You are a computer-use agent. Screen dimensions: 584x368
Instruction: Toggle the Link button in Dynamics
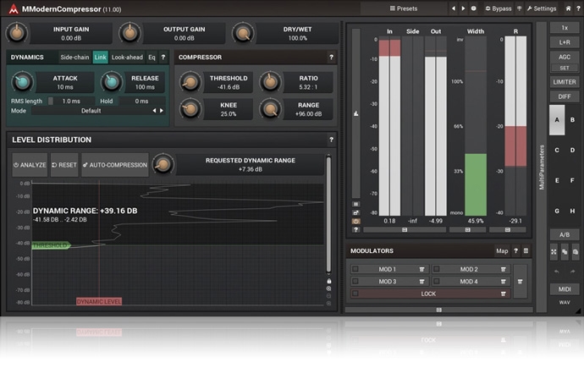(100, 58)
